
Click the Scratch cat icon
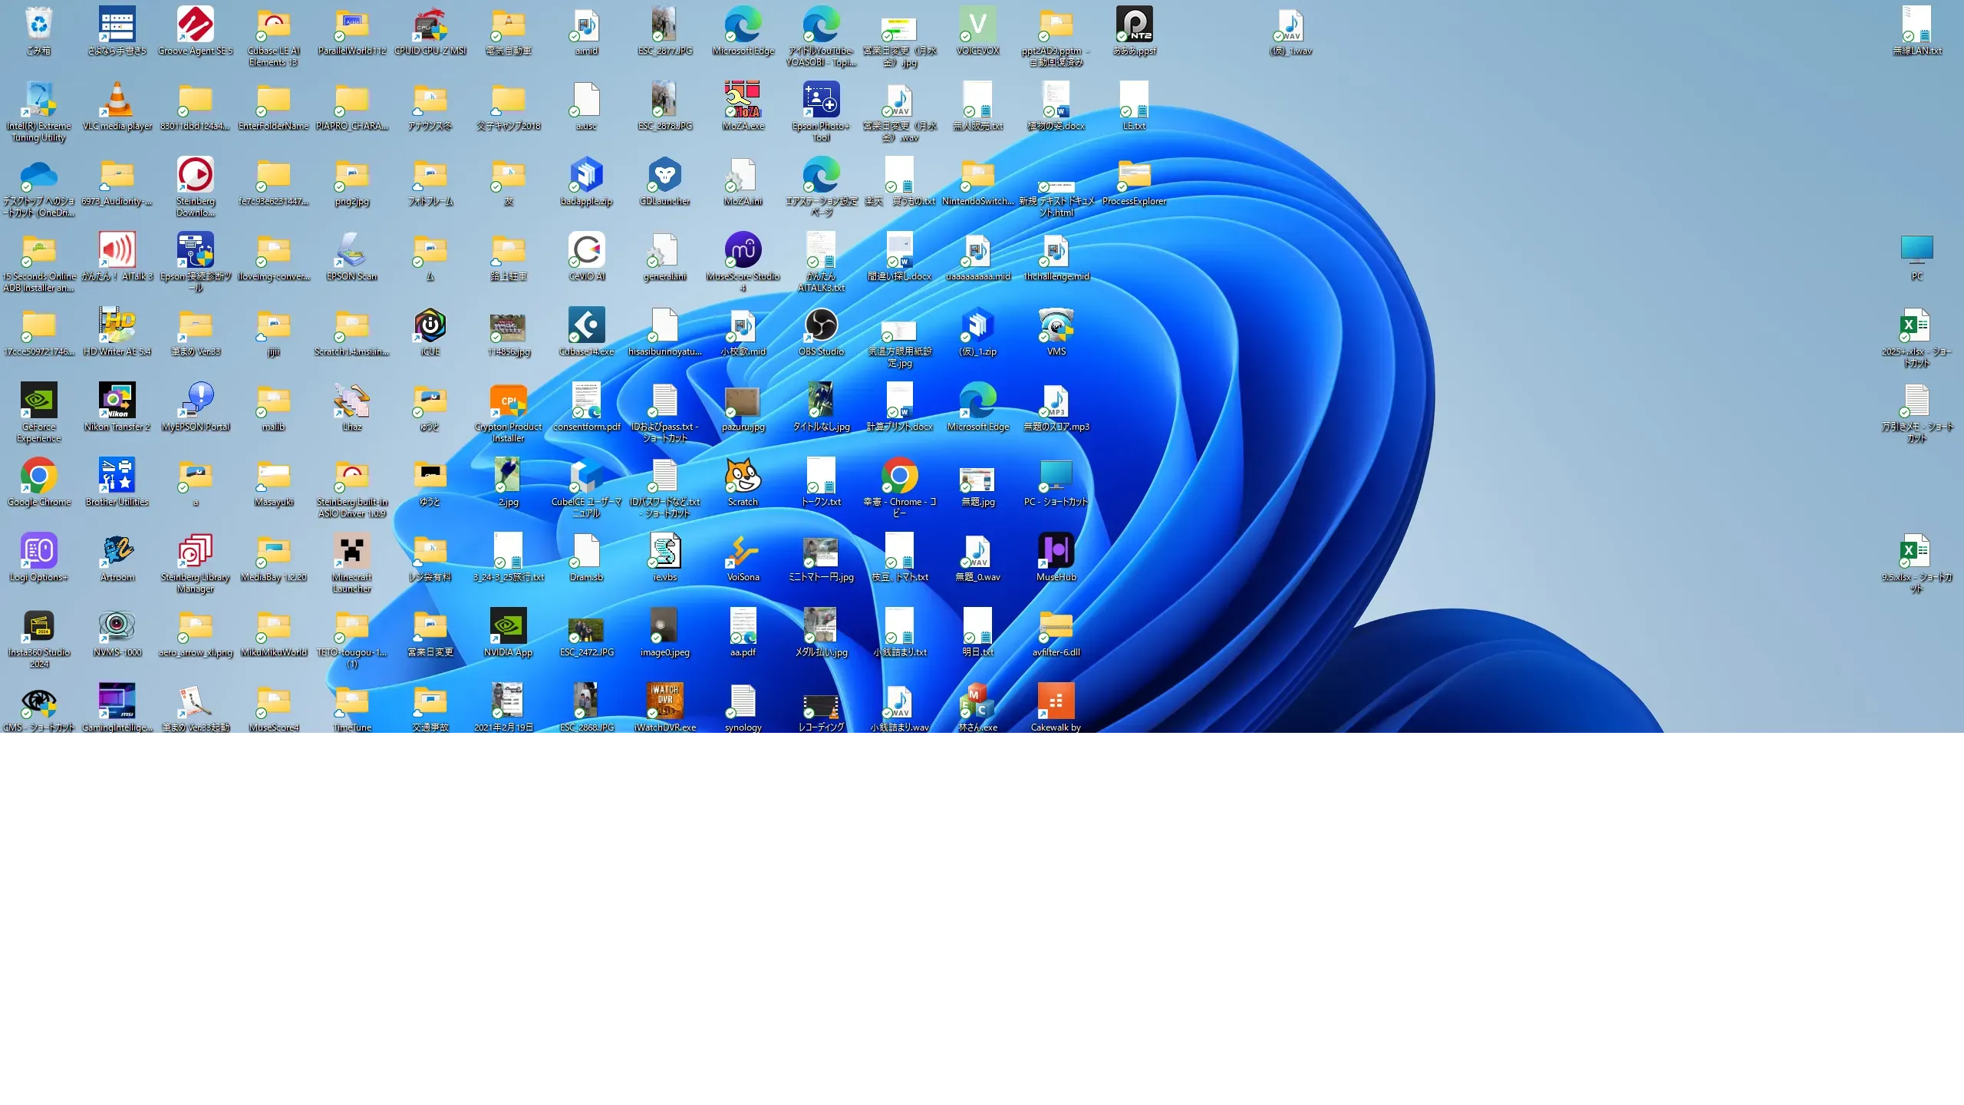pyautogui.click(x=743, y=476)
